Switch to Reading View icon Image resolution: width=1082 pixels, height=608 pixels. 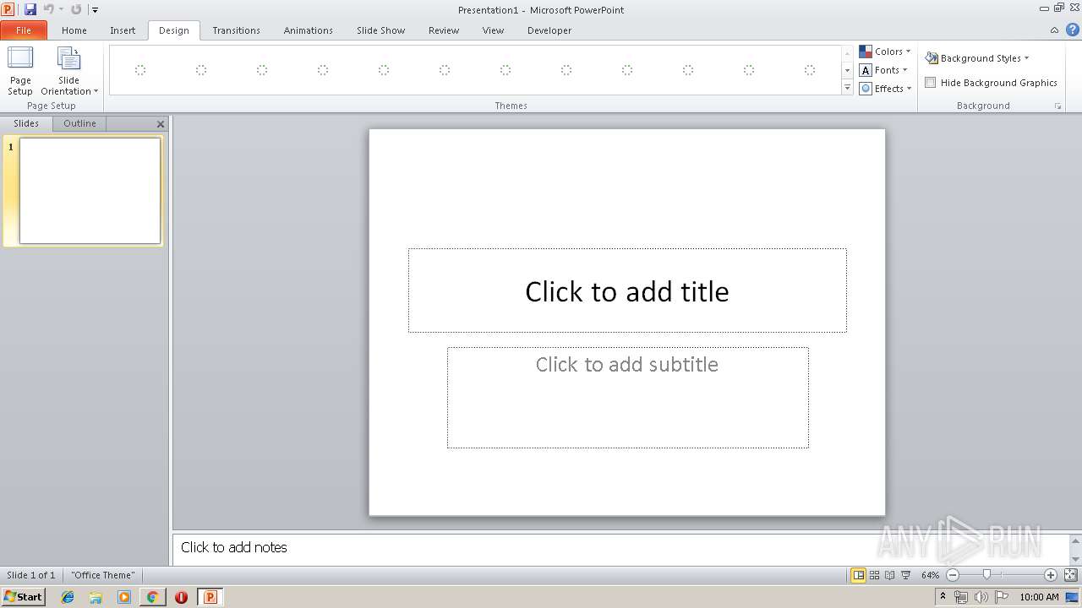(890, 575)
